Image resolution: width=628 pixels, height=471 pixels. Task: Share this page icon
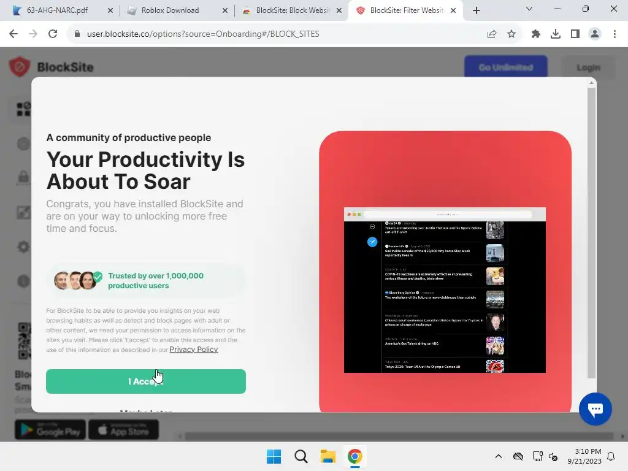tap(492, 34)
